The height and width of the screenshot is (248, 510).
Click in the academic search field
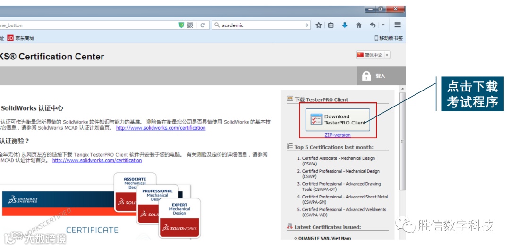[262, 25]
